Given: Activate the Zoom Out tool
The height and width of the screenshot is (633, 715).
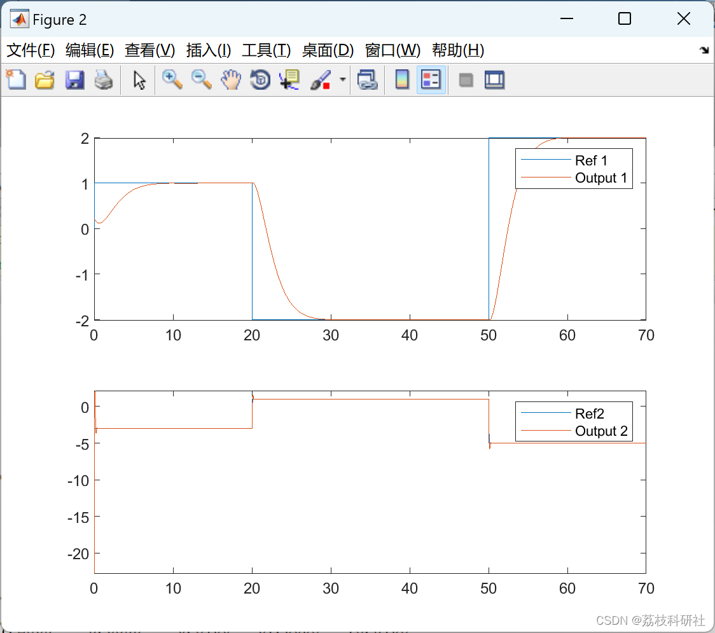Looking at the screenshot, I should pyautogui.click(x=201, y=80).
